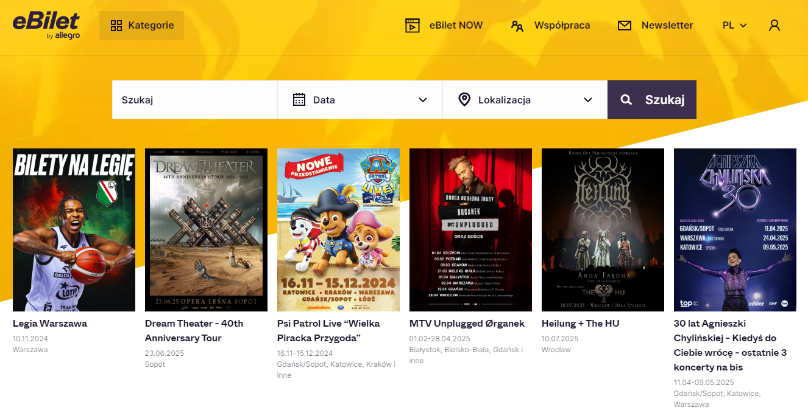Click the Paw Patrol Live poster
808x410 pixels.
click(x=338, y=230)
